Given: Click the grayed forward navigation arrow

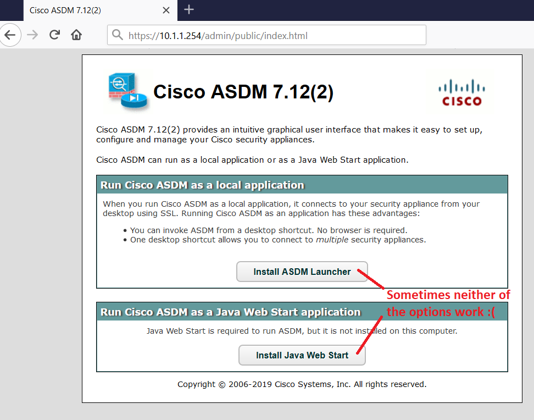Looking at the screenshot, I should [32, 35].
